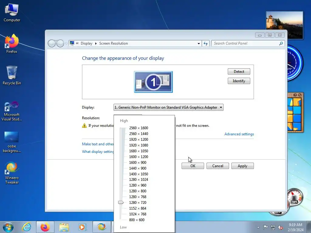Expand the address bar history dropdown
This screenshot has height=233, width=311.
coord(199,43)
